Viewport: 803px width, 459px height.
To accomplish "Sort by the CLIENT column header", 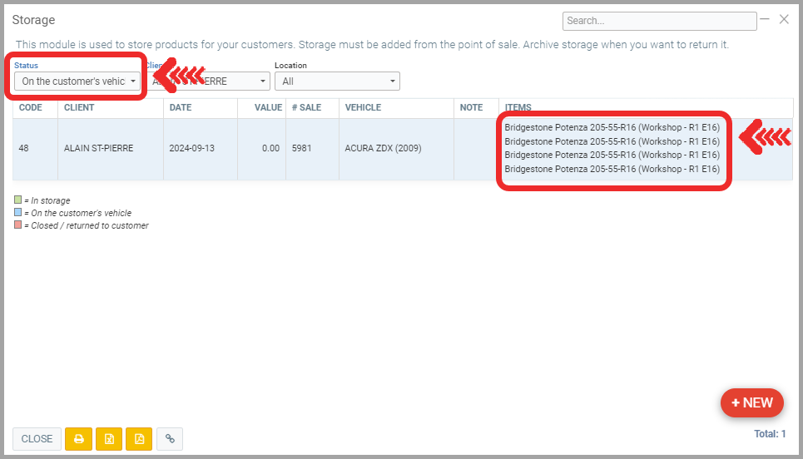I will pyautogui.click(x=79, y=108).
